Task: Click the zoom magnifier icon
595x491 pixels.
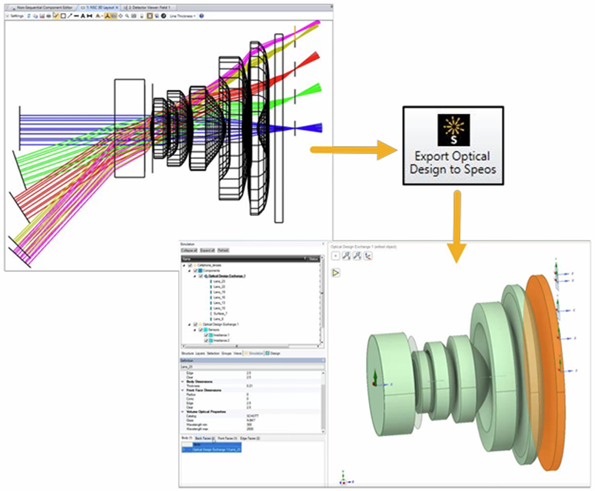Action: click(x=127, y=16)
